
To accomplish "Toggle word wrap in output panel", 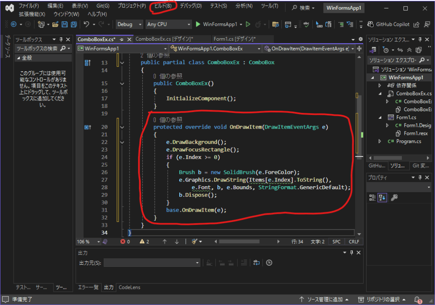I will click(256, 263).
